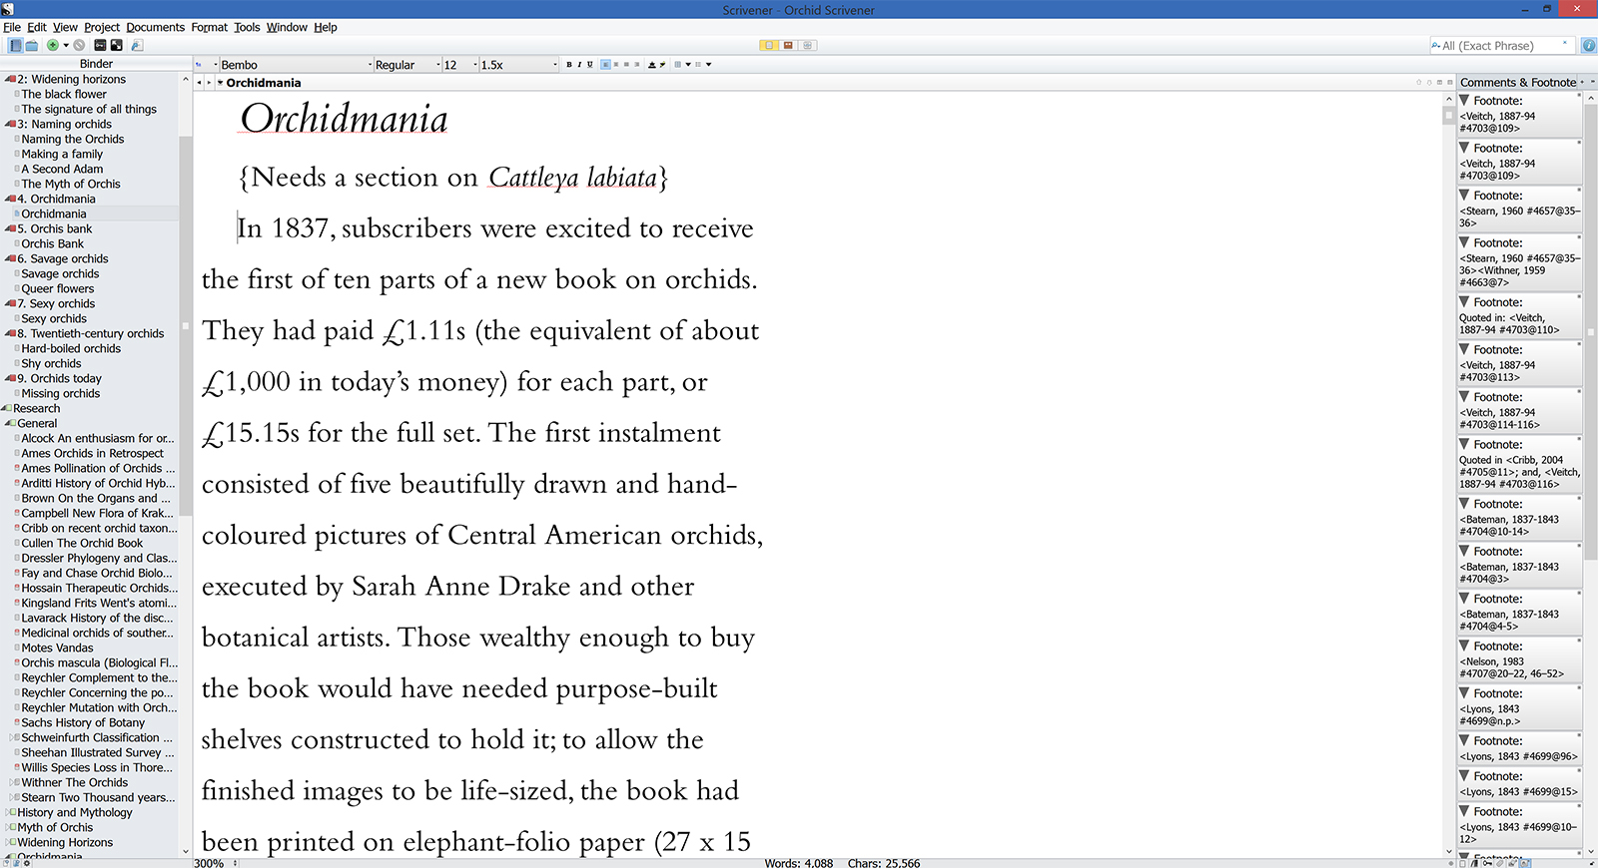This screenshot has height=868, width=1598.
Task: Toggle italic formatting
Action: pyautogui.click(x=579, y=64)
